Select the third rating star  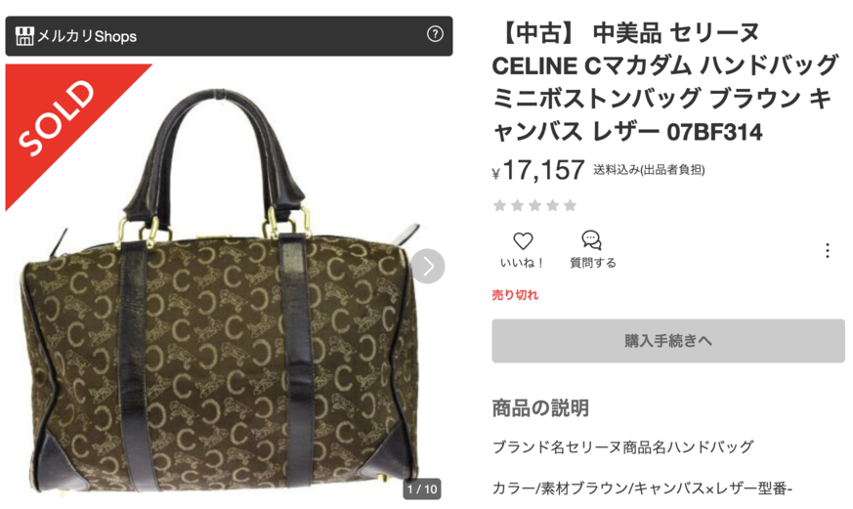pos(534,205)
